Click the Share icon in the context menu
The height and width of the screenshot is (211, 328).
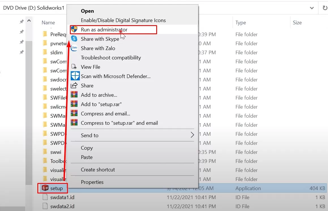tap(74, 85)
